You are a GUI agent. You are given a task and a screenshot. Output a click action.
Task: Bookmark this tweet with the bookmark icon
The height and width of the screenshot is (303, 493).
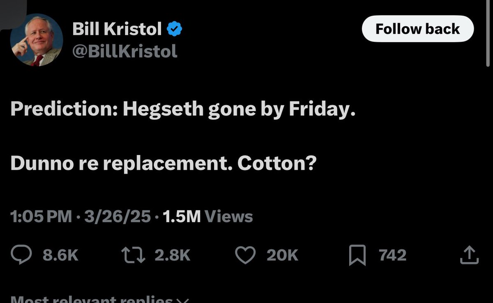[357, 255]
